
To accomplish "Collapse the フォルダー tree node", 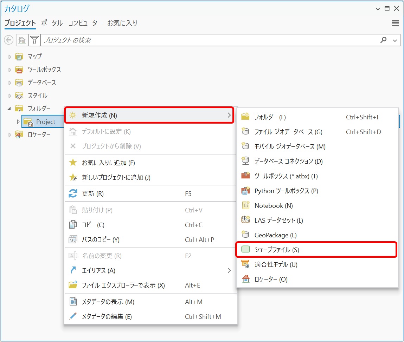I will click(9, 108).
